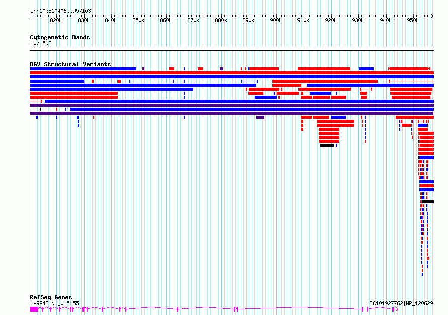Viewport: 448px width, 315px height.
Task: Select the thin black line variant at left edge
Action: click(x=35, y=109)
